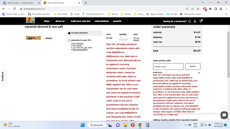The width and height of the screenshot is (230, 129).
Task: Click the KIND logo in header
Action: pyautogui.click(x=31, y=20)
